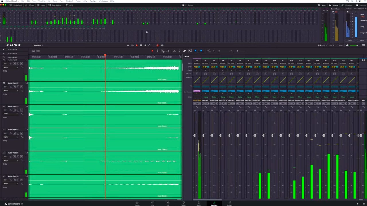Open the Effects panel

(30, 5)
